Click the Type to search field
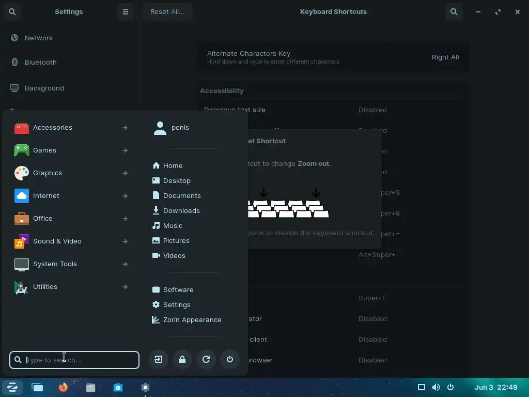This screenshot has width=529, height=397. (x=74, y=360)
